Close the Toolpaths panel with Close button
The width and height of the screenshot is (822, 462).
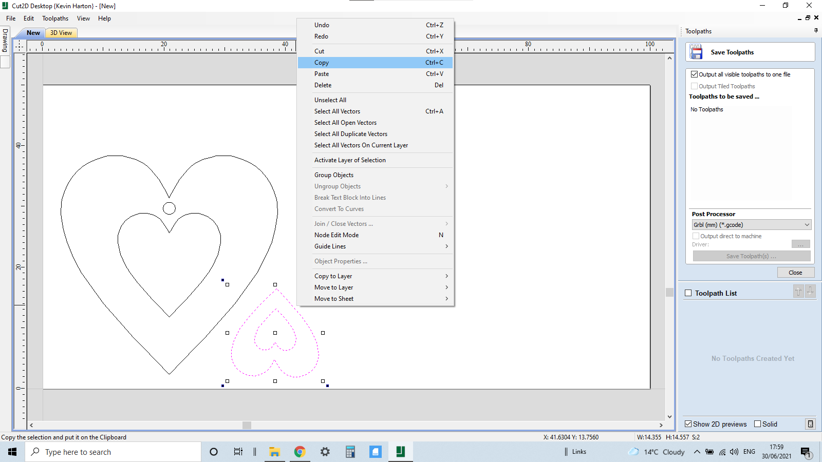coord(795,272)
